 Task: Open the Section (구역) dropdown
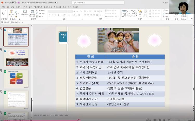tap(41, 16)
